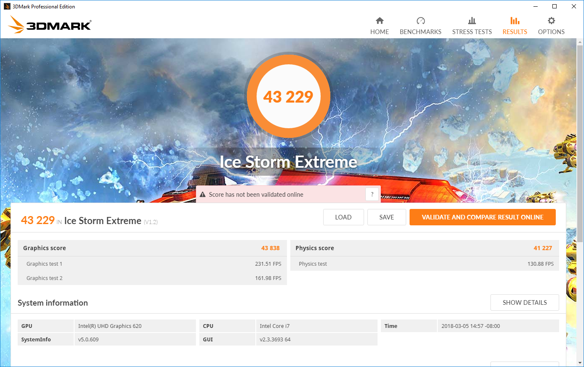584x367 pixels.
Task: Click the Home house icon
Action: (x=380, y=21)
